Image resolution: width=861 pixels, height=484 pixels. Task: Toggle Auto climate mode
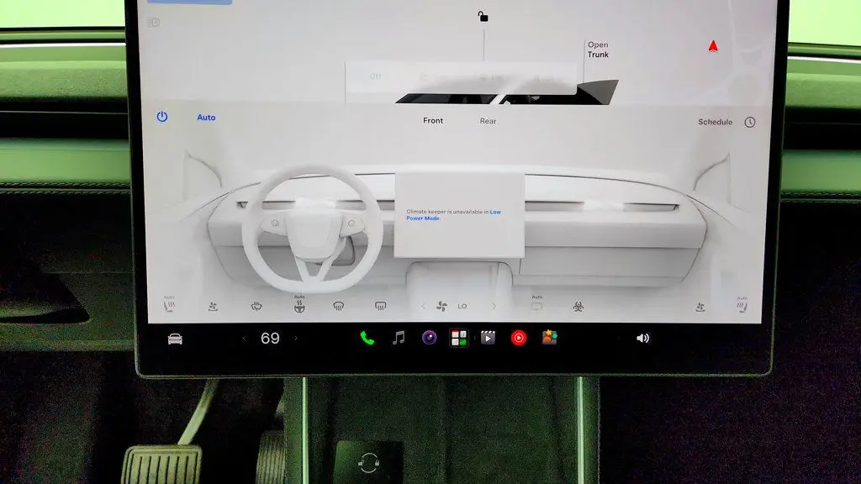tap(207, 118)
